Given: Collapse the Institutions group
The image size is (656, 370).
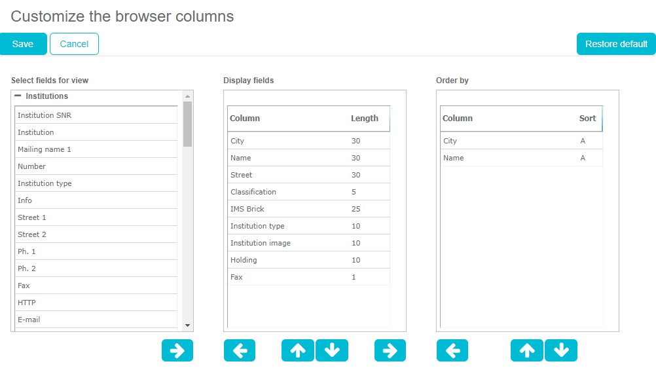Looking at the screenshot, I should pos(18,96).
